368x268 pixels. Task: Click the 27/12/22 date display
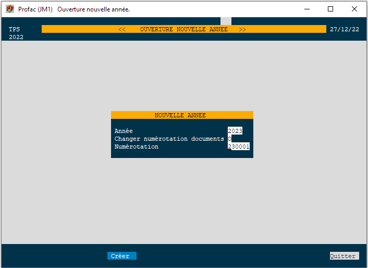click(x=345, y=30)
